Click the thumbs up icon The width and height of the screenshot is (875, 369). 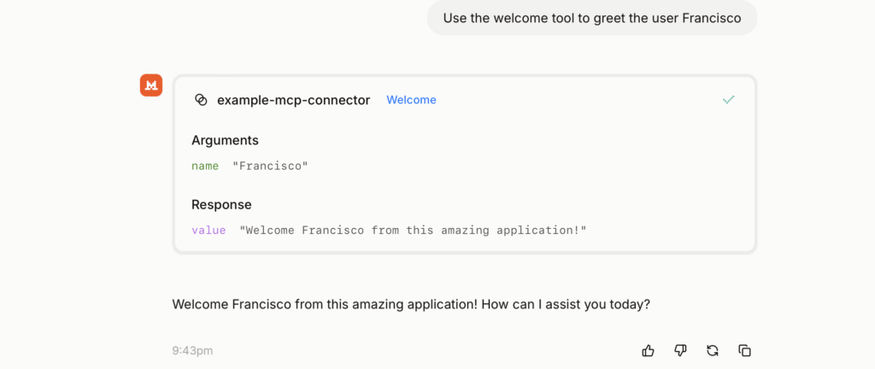tap(649, 350)
